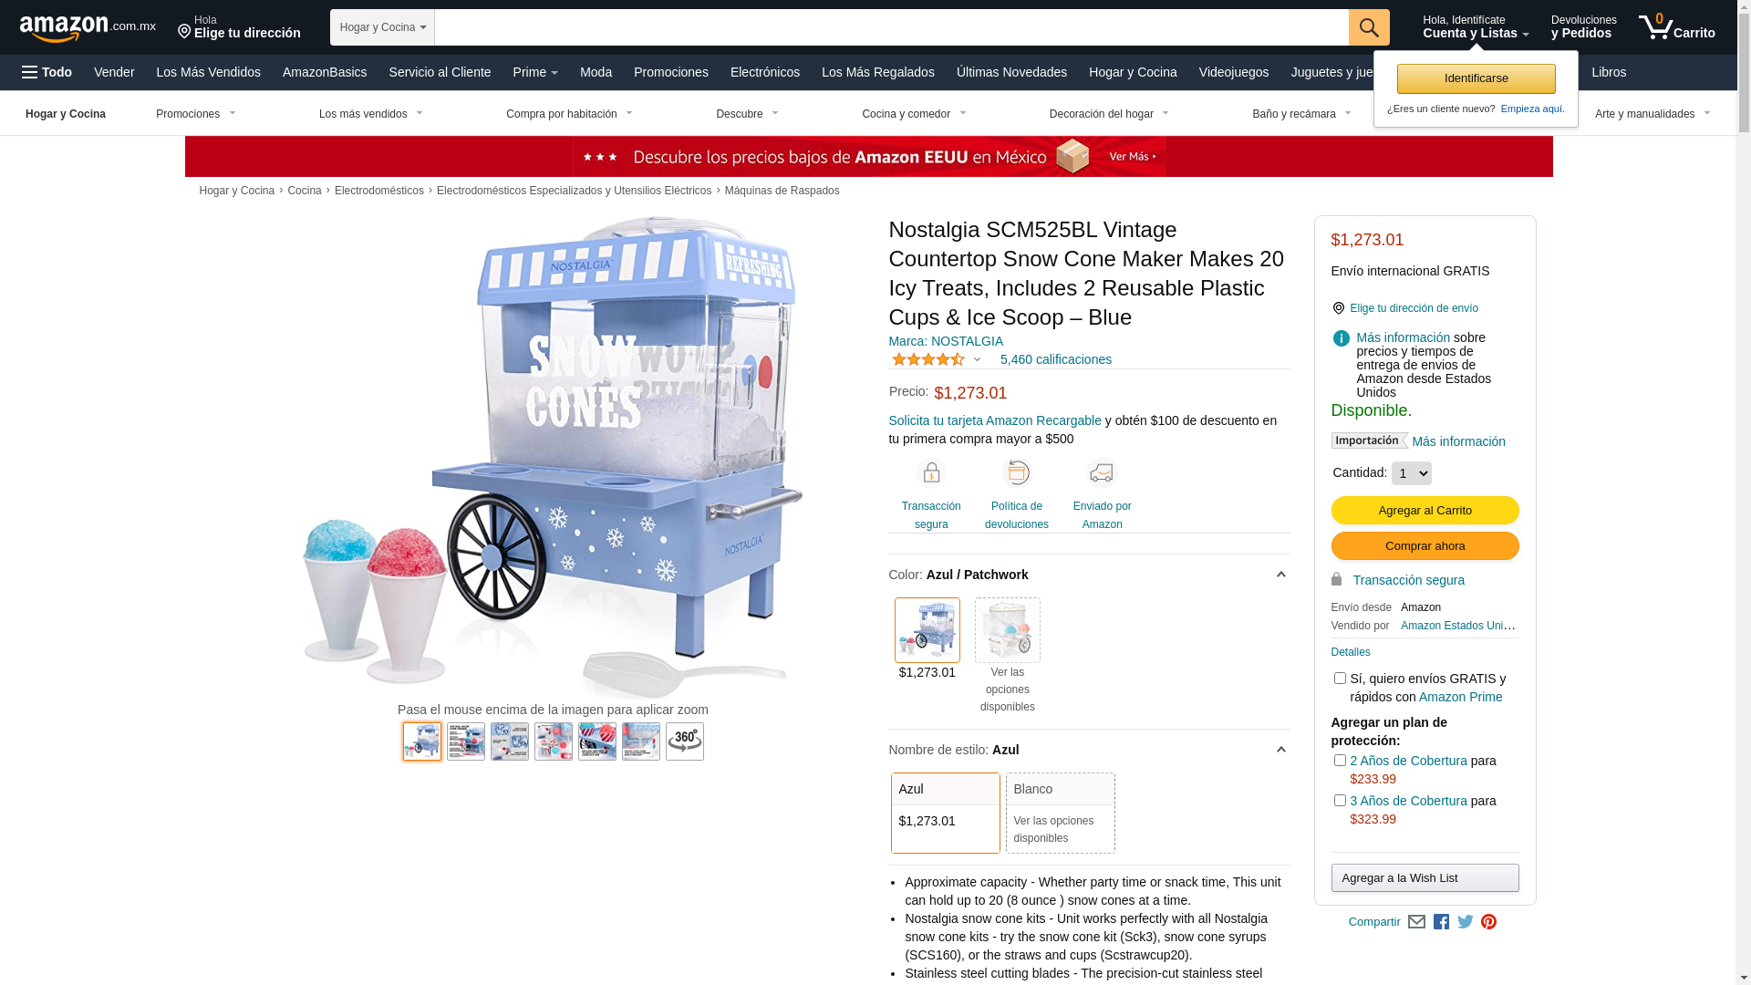Share the product via Facebook icon
This screenshot has height=985, width=1751.
(1441, 922)
